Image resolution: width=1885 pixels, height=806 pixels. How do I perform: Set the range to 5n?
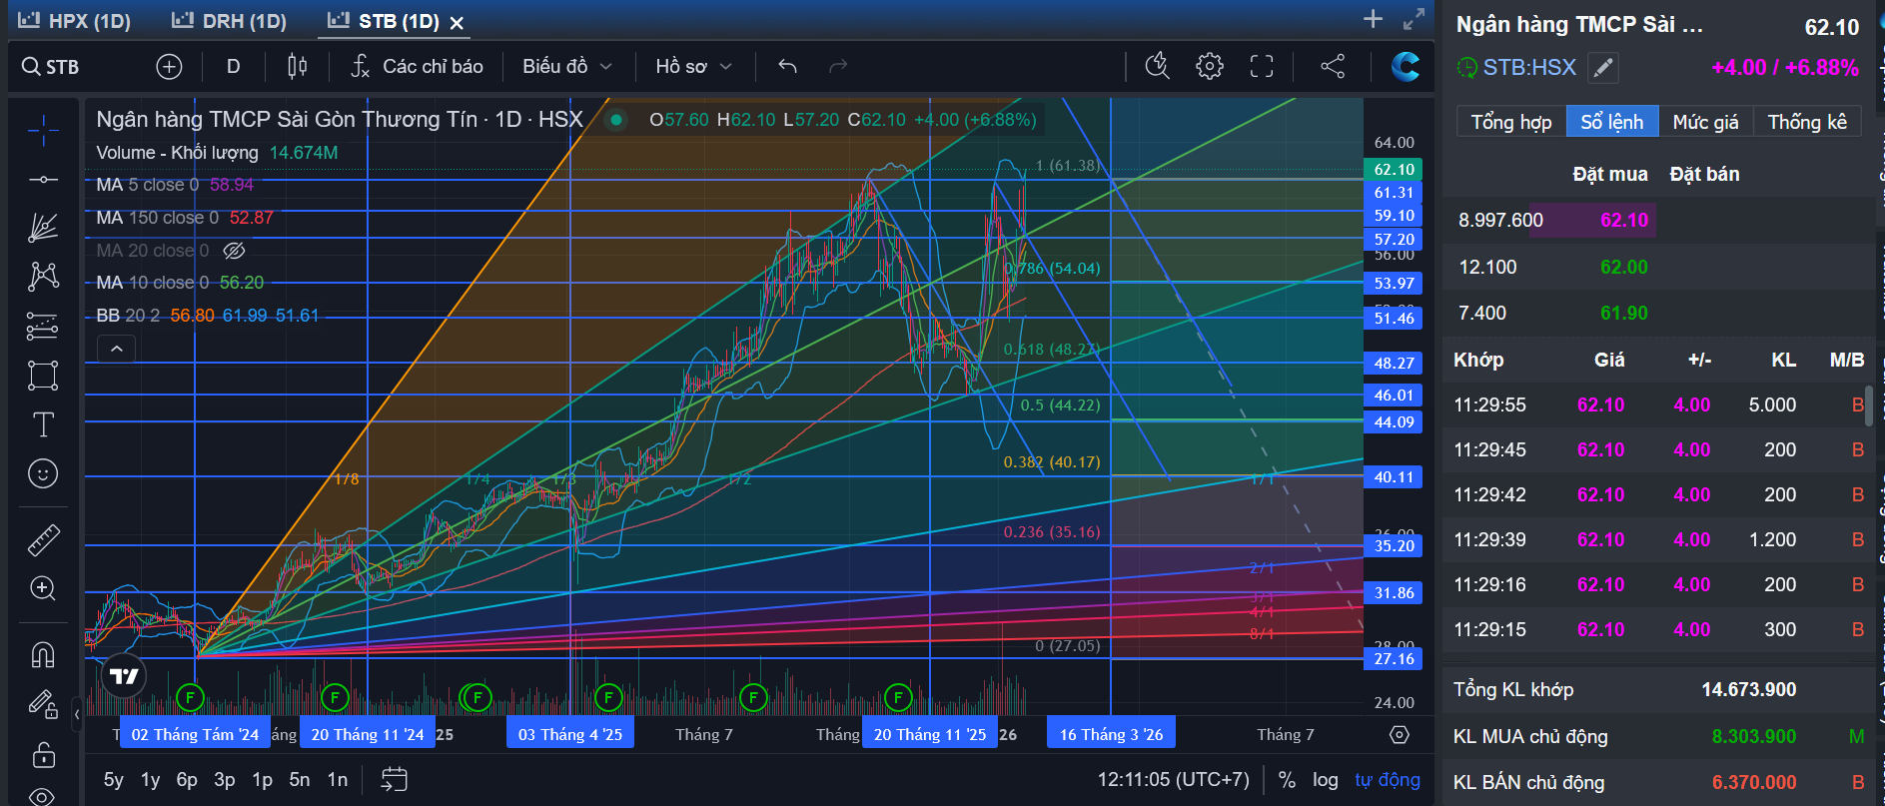[x=300, y=780]
